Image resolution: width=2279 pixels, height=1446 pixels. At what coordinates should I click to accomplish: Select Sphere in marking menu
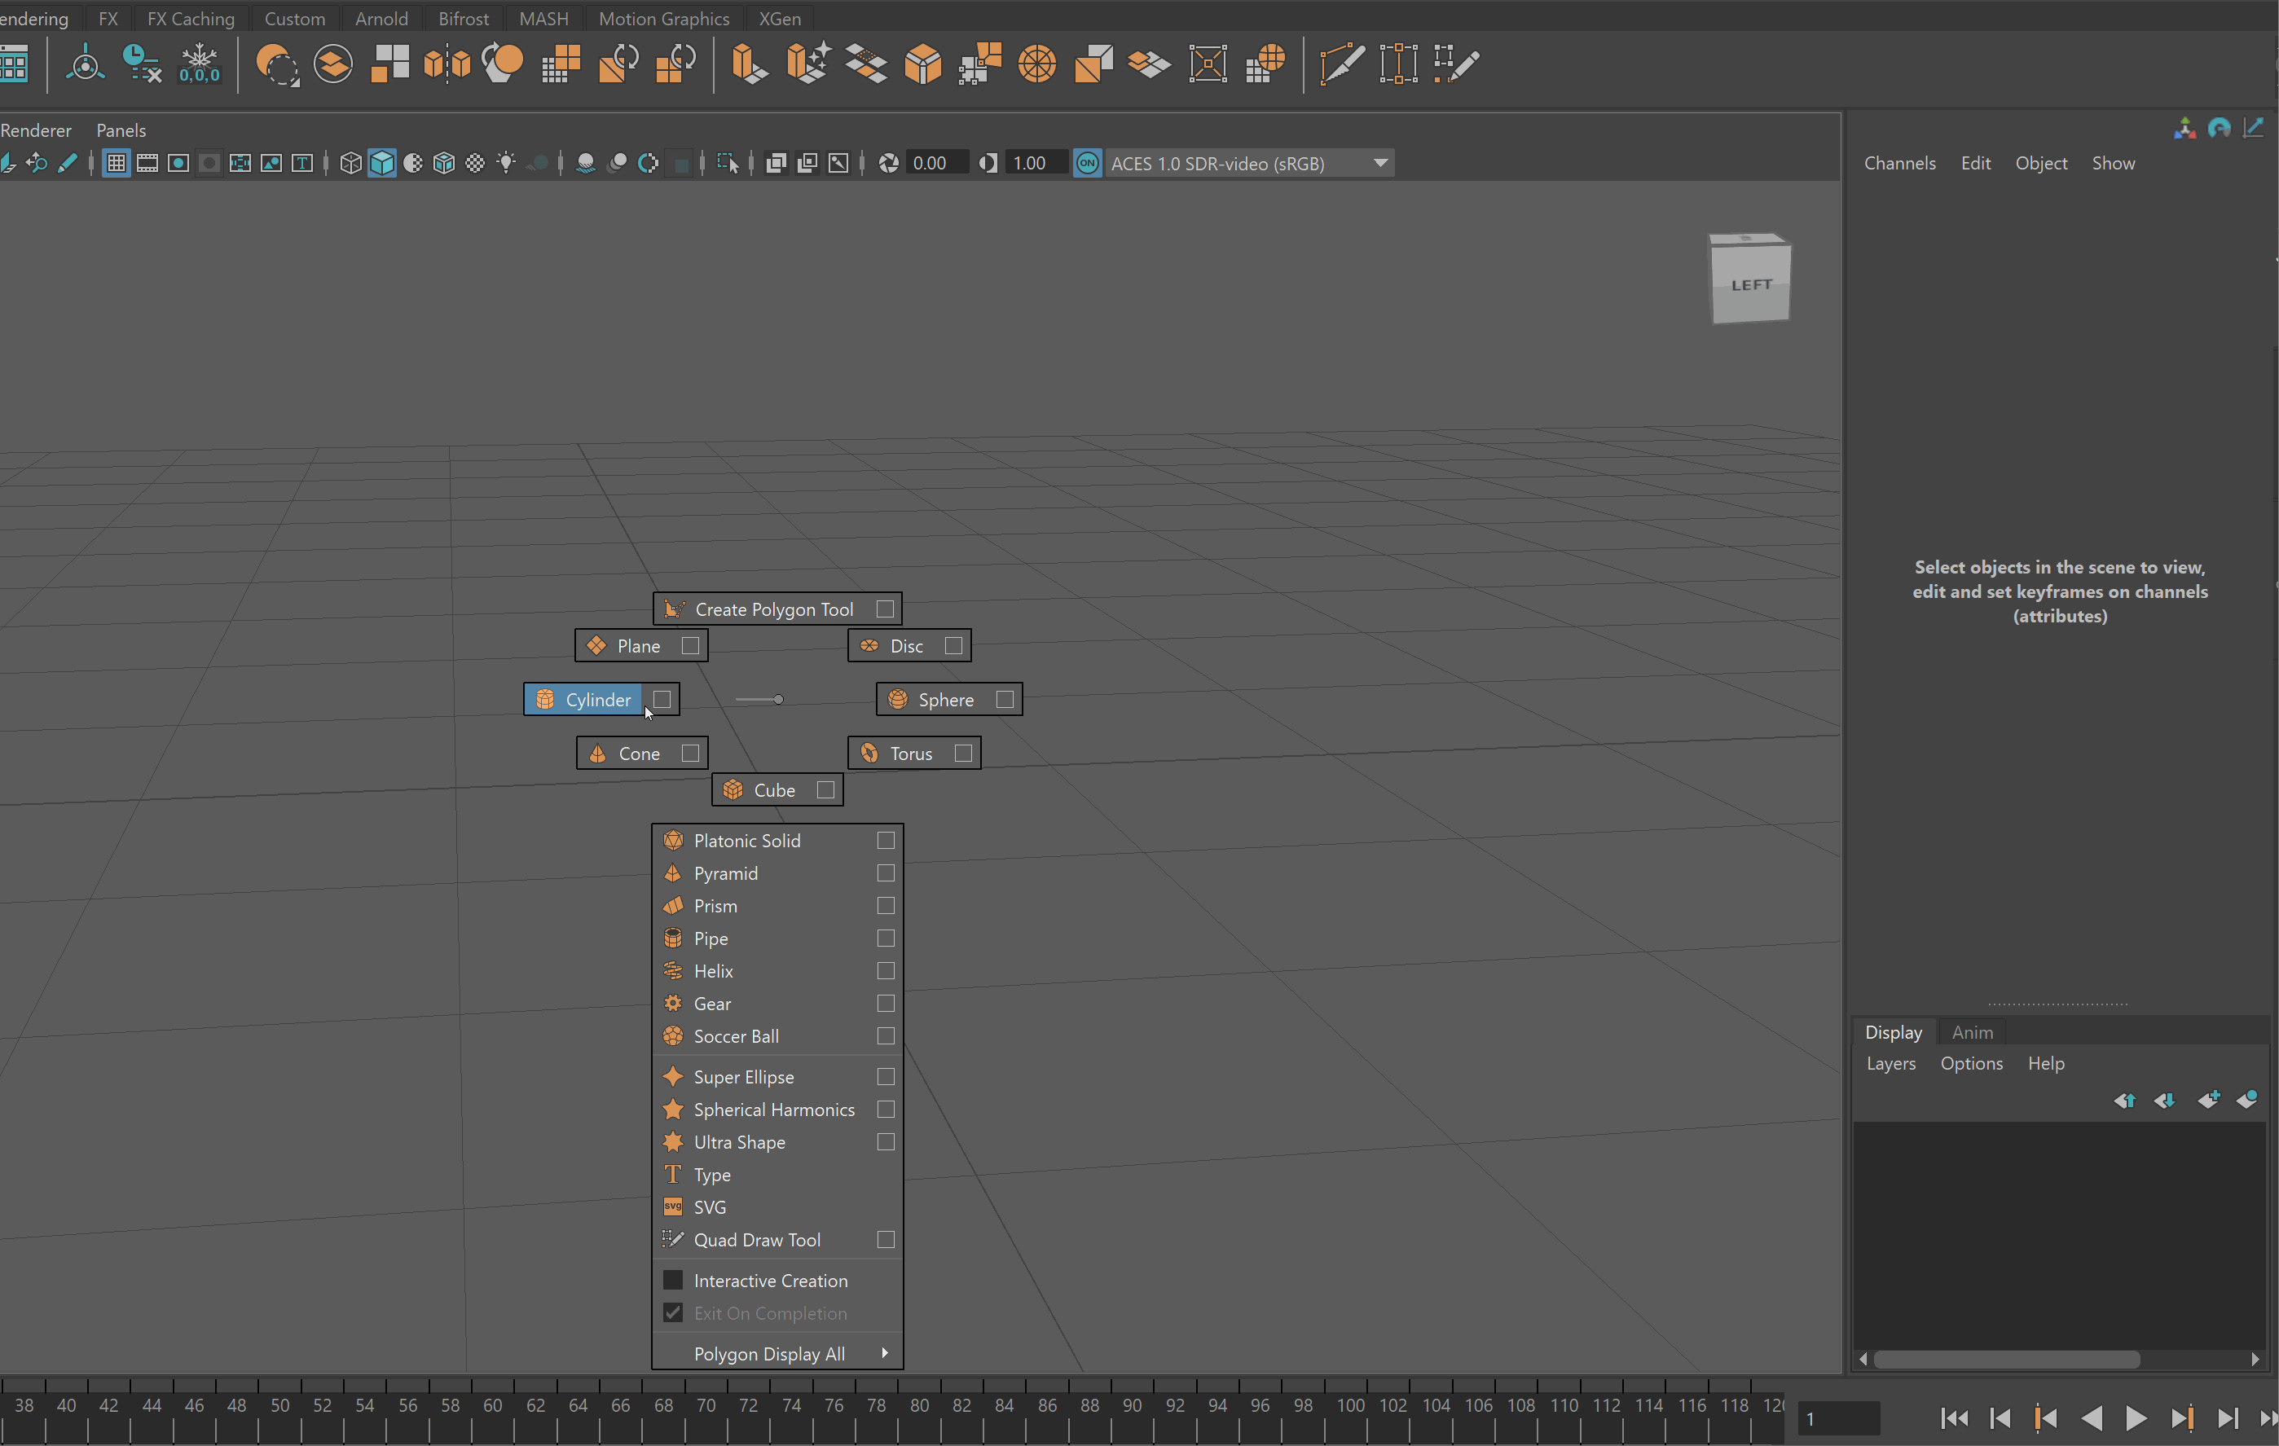[944, 699]
